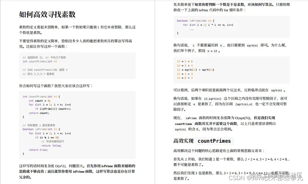Image resolution: width=308 pixels, height=184 pixels.
Task: Click the paragraph starting "换句话说, i 不需要遍历到 n"
Action: click(230, 48)
